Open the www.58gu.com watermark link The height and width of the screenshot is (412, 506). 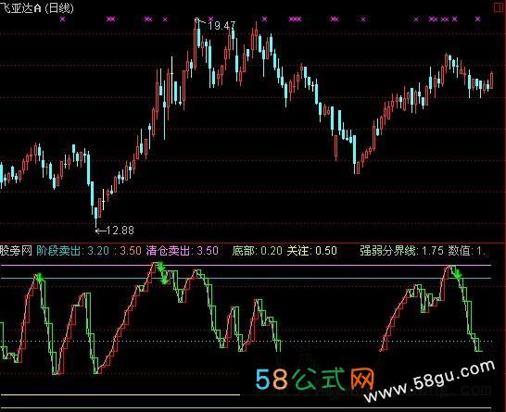click(x=429, y=381)
